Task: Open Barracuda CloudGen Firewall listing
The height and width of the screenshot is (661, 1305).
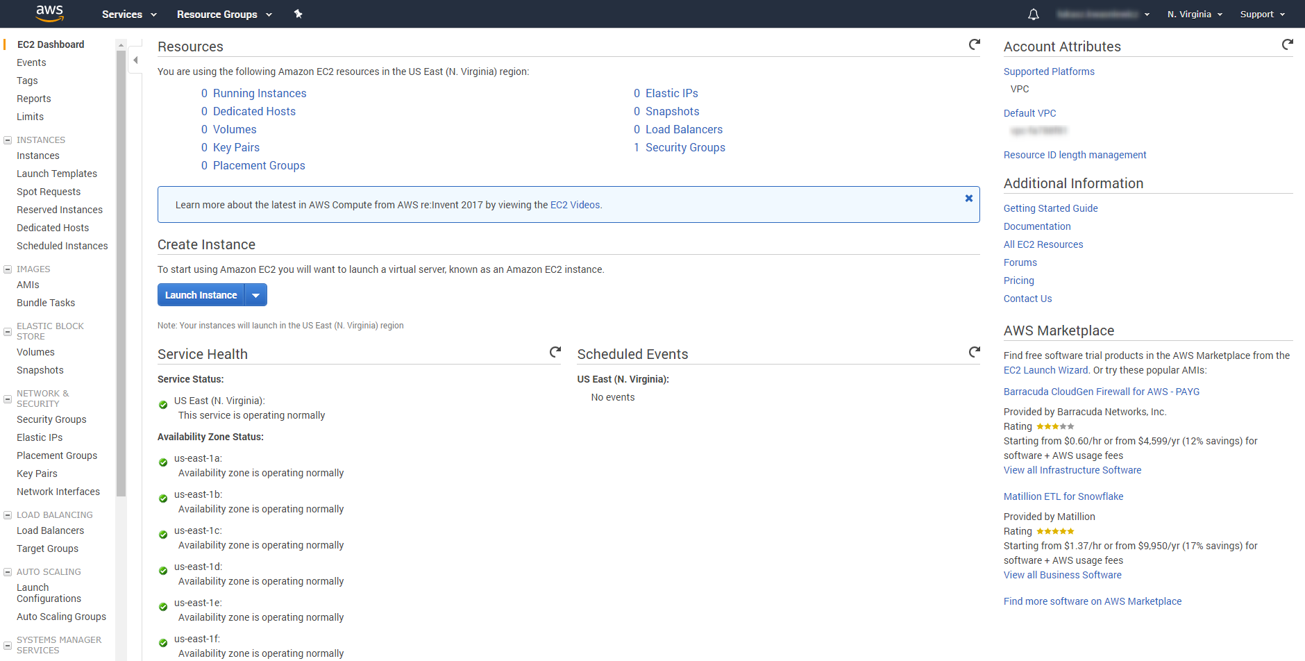Action: [1102, 392]
